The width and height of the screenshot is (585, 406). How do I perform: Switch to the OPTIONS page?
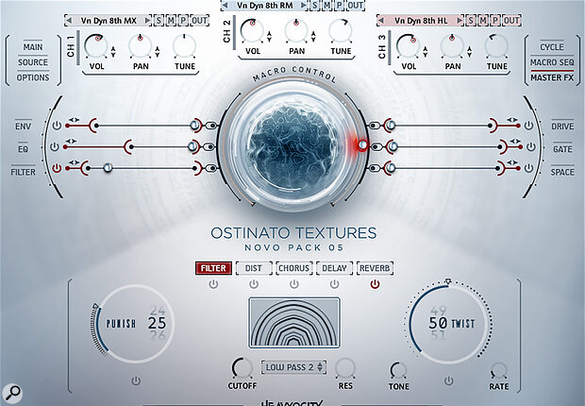(33, 77)
